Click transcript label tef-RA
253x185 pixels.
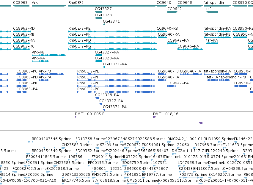point(212,40)
